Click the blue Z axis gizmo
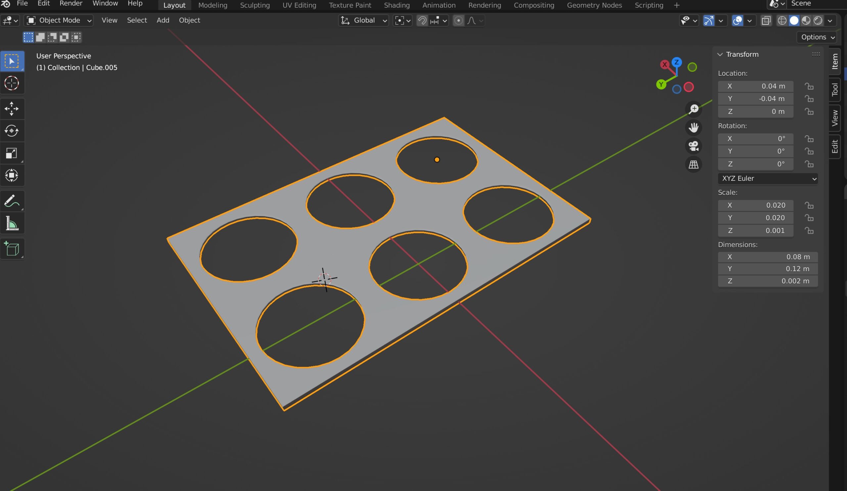This screenshot has width=847, height=491. point(677,62)
